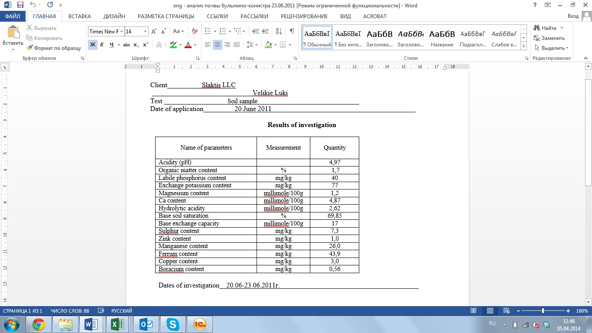Decrease paragraph indent
The image size is (592, 333).
255,31
